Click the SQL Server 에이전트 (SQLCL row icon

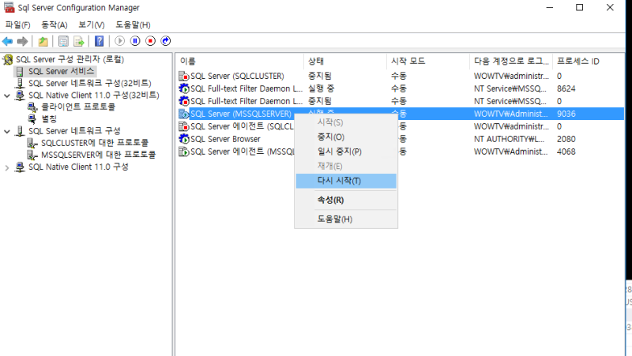184,126
